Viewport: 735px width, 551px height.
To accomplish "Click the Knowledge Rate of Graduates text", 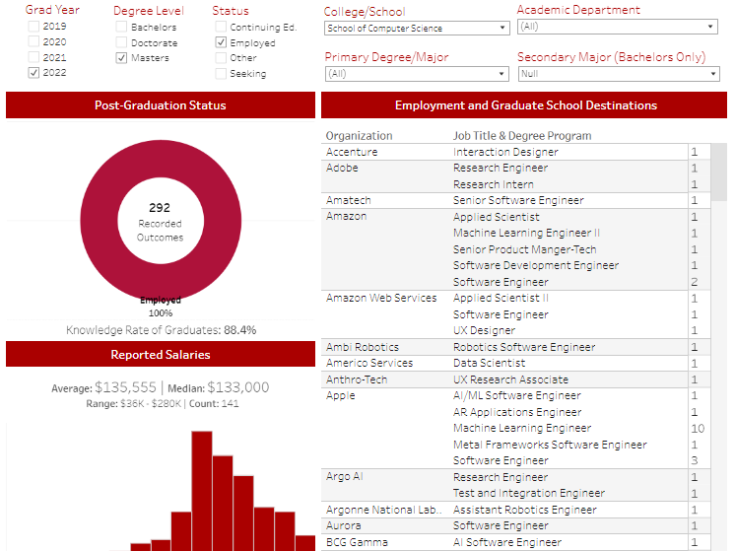I will tap(161, 330).
